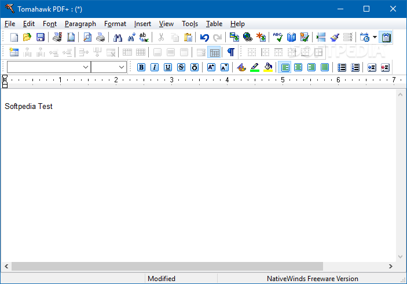The width and height of the screenshot is (407, 284).
Task: Apply bulleted list formatting
Action: (x=342, y=67)
